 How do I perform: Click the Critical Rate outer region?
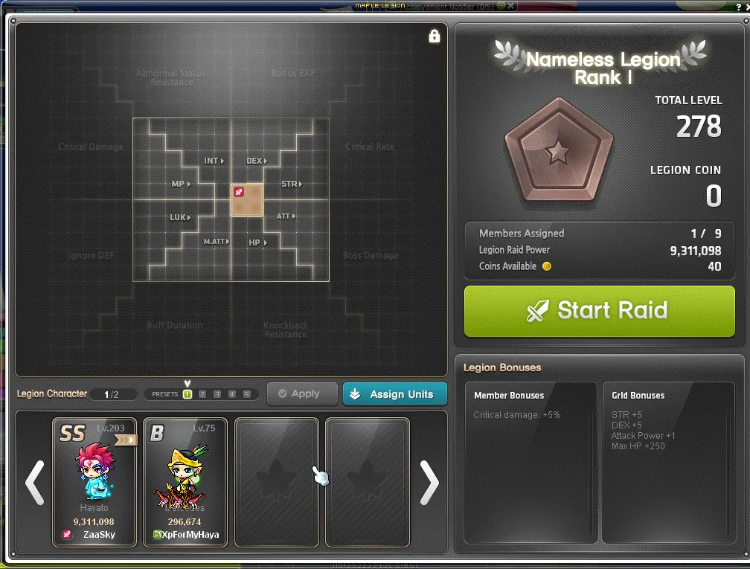(x=370, y=147)
